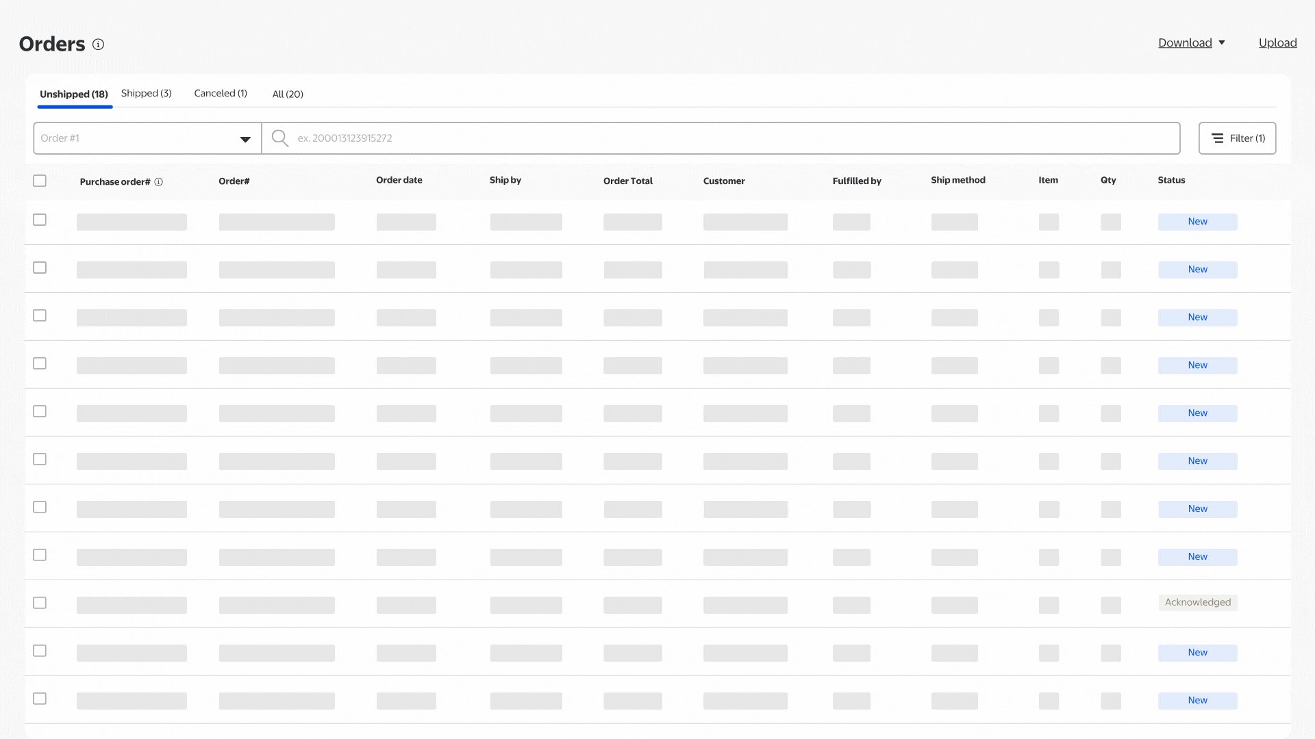1315x739 pixels.
Task: Click the Download caret arrow icon
Action: click(x=1221, y=43)
